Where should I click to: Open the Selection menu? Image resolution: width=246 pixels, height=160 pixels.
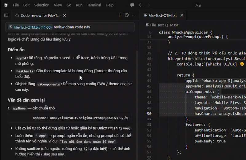[x=42, y=5]
